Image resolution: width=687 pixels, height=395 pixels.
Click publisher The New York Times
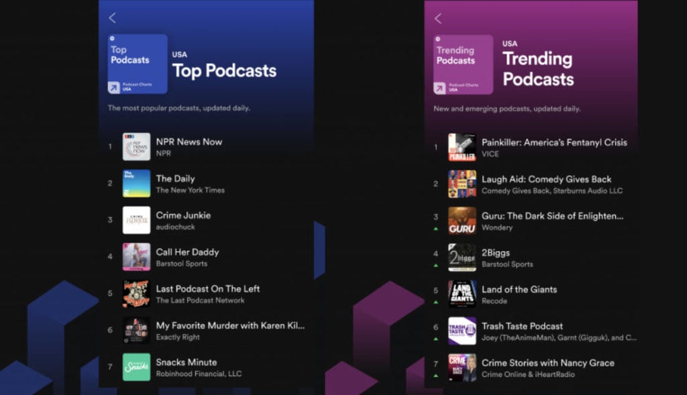tap(190, 190)
